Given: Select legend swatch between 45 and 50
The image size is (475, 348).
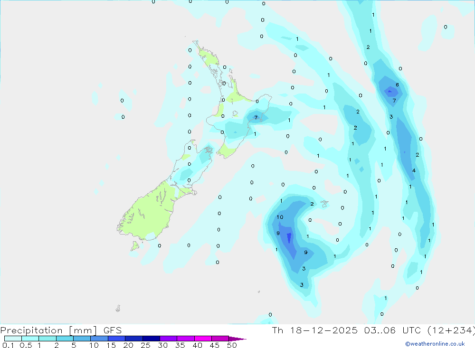Looking at the screenshot, I should (x=220, y=339).
